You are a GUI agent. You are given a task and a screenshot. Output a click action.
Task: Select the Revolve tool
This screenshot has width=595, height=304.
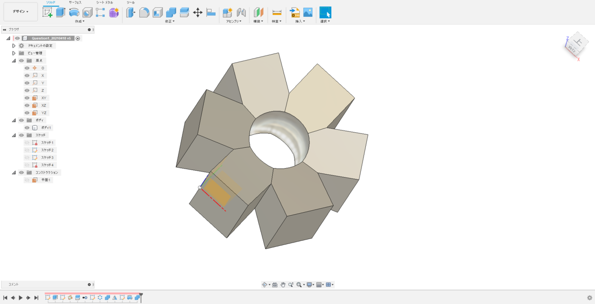pos(74,12)
